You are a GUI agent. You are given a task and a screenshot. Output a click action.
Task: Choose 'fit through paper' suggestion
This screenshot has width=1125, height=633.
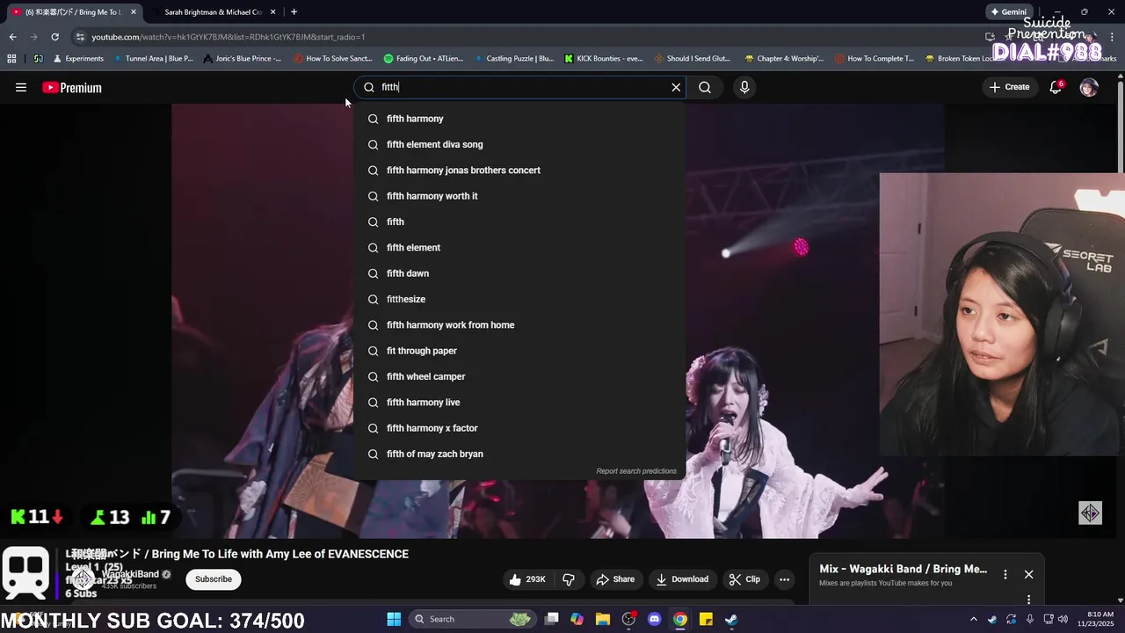(x=519, y=351)
